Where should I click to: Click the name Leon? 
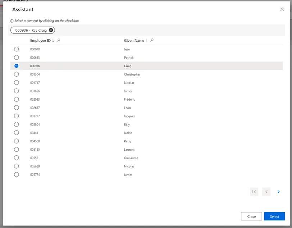click(x=127, y=108)
